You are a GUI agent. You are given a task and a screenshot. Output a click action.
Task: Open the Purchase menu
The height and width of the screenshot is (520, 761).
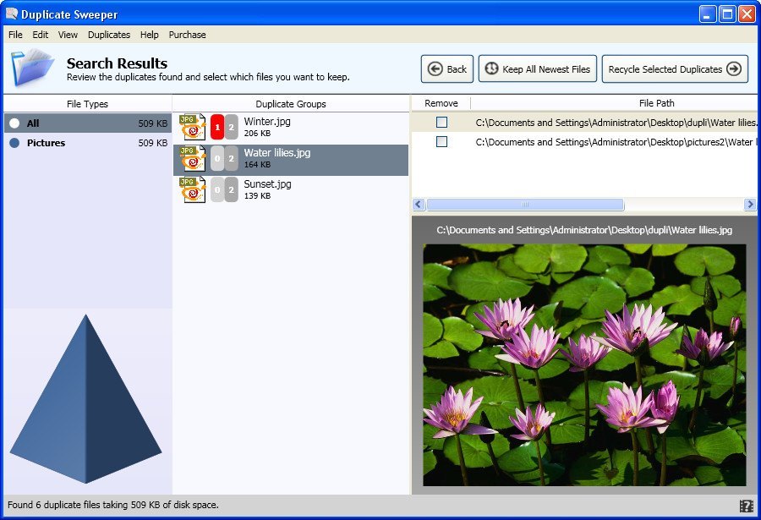pos(187,35)
